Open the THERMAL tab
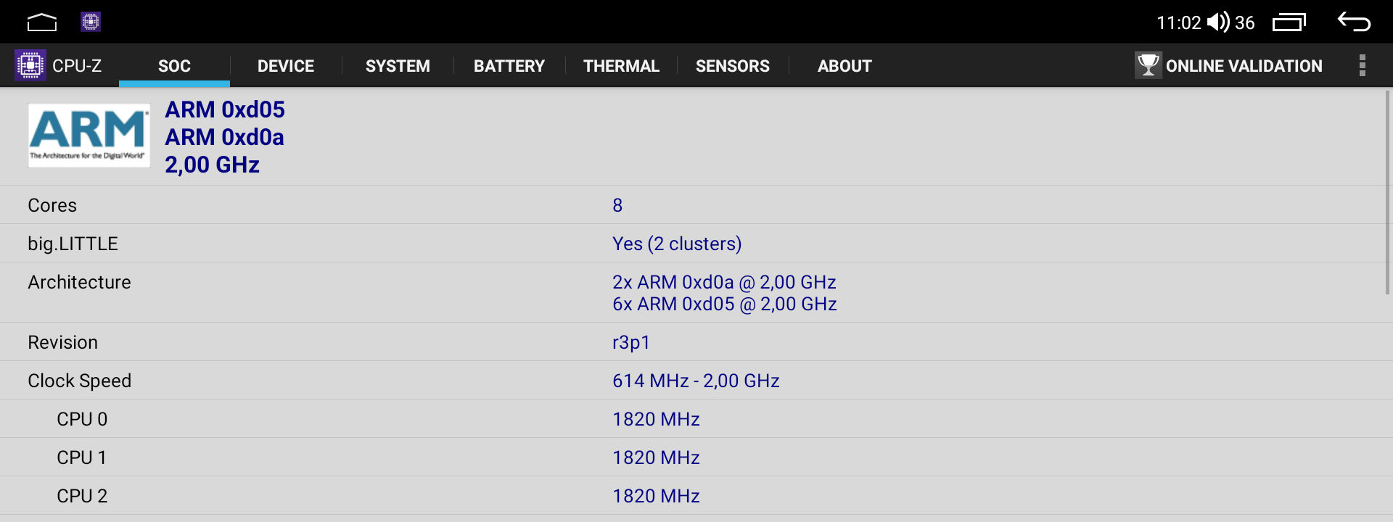 click(621, 66)
